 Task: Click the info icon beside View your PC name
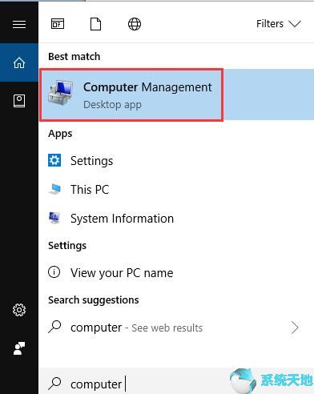(x=54, y=272)
